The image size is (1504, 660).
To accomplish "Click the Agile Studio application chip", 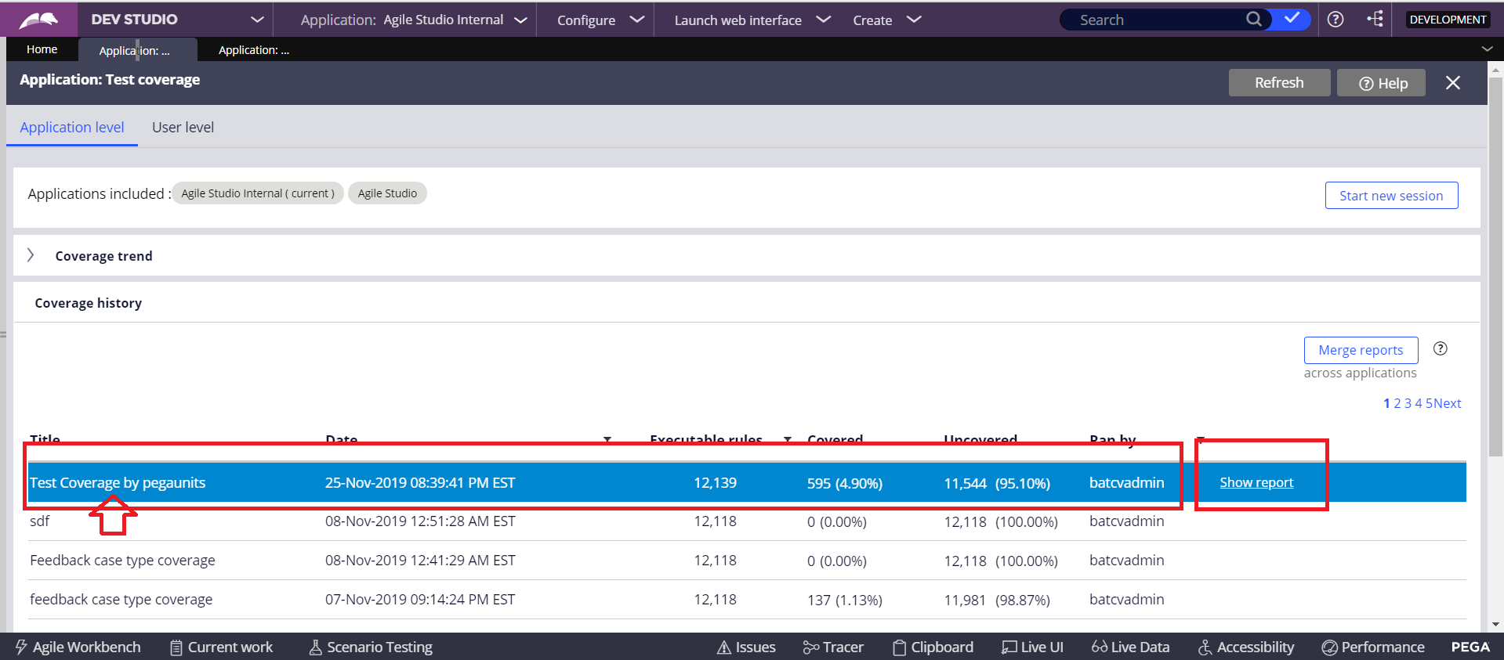I will pyautogui.click(x=387, y=193).
